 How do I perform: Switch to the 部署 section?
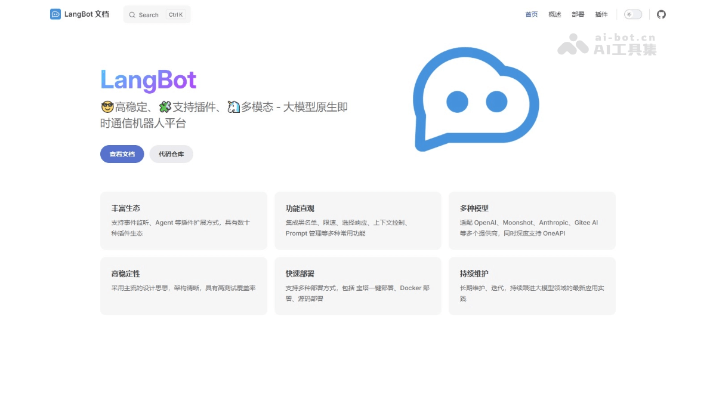[578, 14]
